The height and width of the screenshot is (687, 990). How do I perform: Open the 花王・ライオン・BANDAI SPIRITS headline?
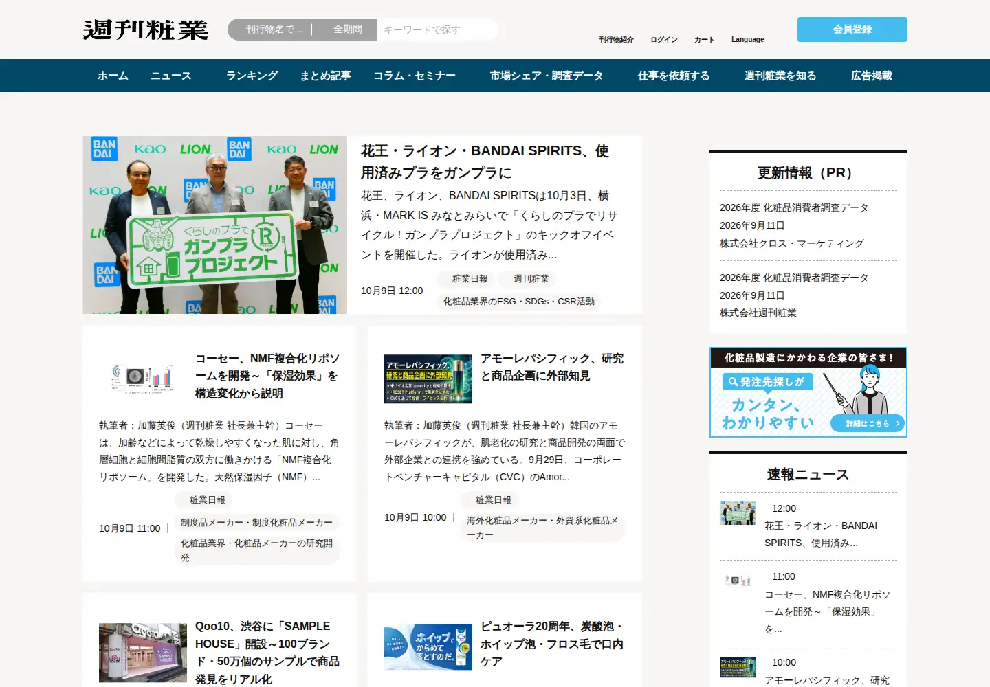pos(485,161)
